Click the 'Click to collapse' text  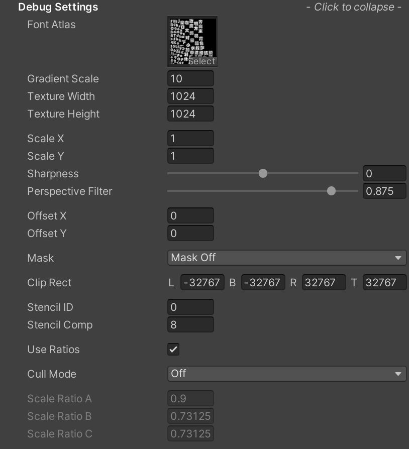(354, 7)
